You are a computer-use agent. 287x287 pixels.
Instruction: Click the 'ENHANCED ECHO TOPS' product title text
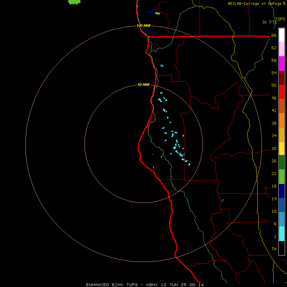[112, 285]
